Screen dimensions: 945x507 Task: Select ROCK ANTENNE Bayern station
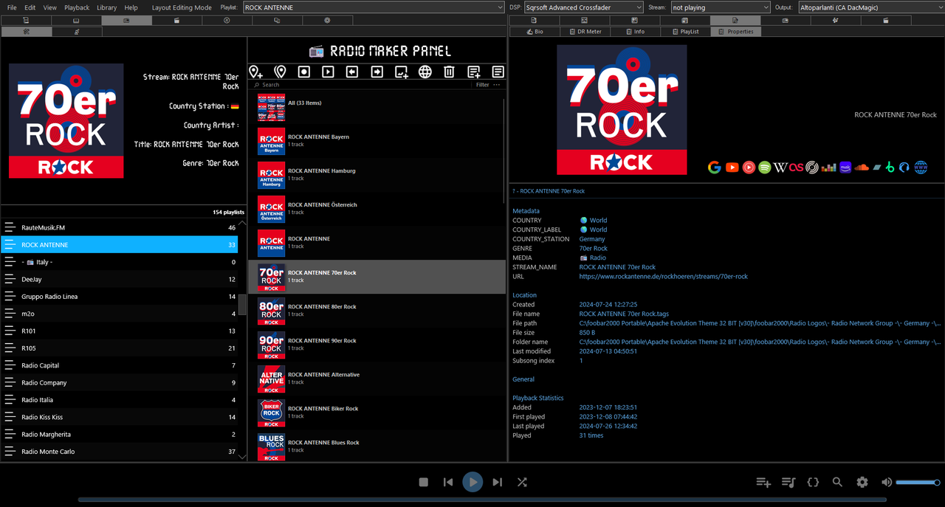tap(377, 141)
